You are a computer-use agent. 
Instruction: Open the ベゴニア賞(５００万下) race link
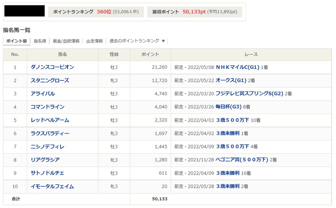[242, 160]
